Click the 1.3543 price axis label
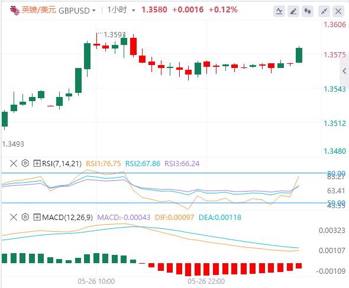The width and height of the screenshot is (349, 288). pyautogui.click(x=335, y=89)
